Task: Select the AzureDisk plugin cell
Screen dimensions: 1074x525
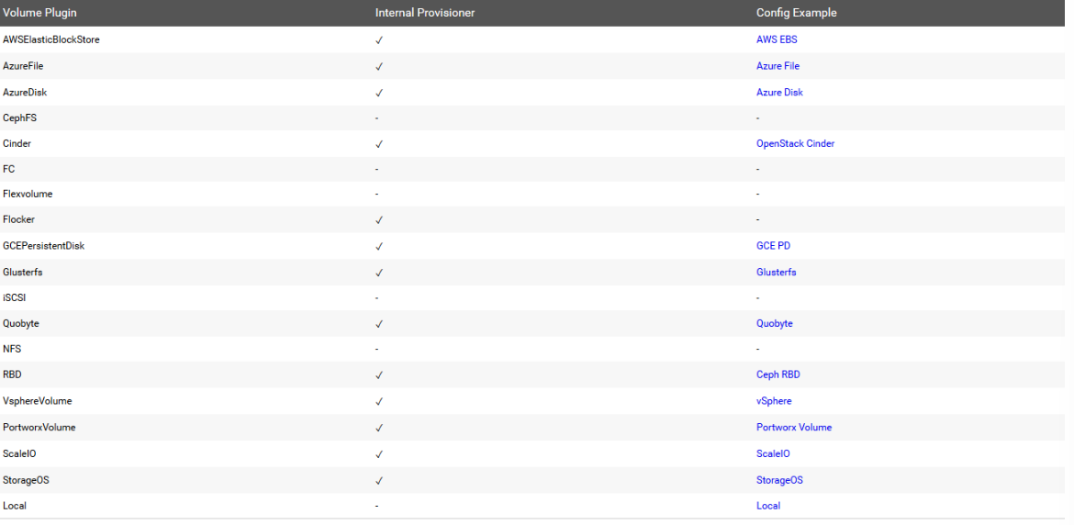Action: (25, 93)
